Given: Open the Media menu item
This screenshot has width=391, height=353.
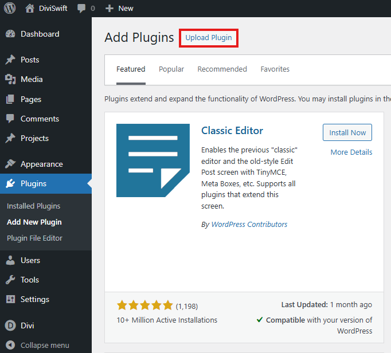Looking at the screenshot, I should (x=32, y=79).
